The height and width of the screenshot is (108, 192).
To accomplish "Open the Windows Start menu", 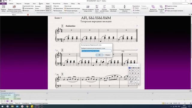I will [2, 106].
